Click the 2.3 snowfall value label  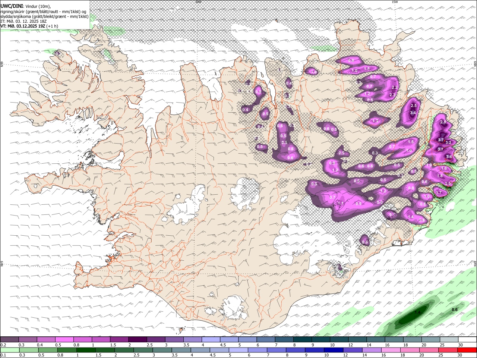pyautogui.click(x=392, y=95)
